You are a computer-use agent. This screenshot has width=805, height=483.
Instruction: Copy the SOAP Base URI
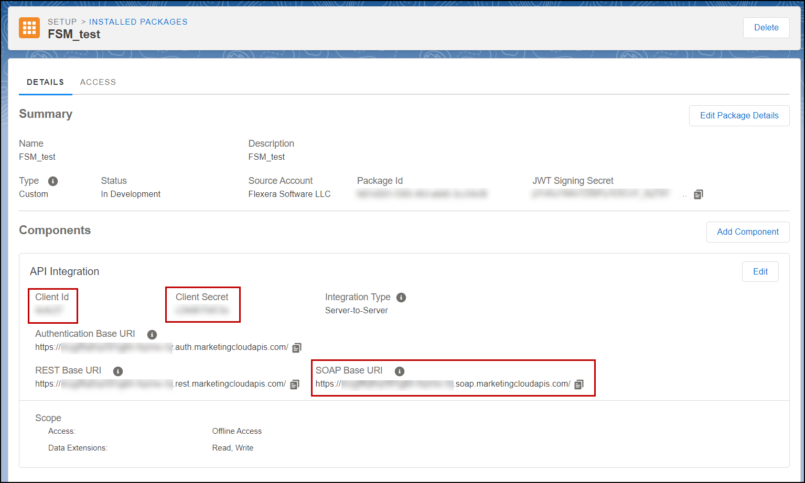(579, 385)
